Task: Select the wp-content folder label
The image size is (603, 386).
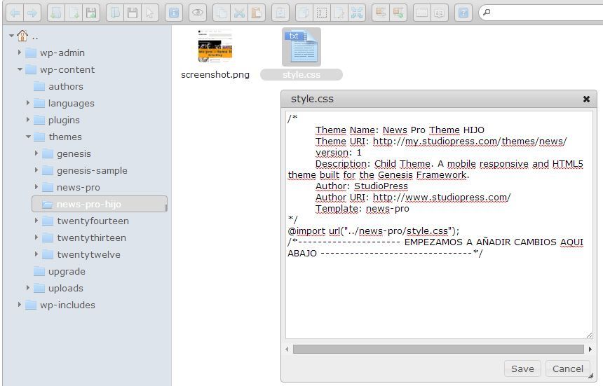Action: (67, 69)
